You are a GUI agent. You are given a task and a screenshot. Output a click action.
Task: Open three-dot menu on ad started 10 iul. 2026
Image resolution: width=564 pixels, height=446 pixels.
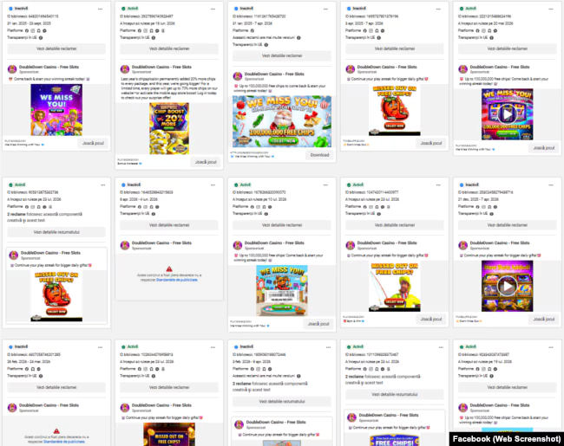325,185
